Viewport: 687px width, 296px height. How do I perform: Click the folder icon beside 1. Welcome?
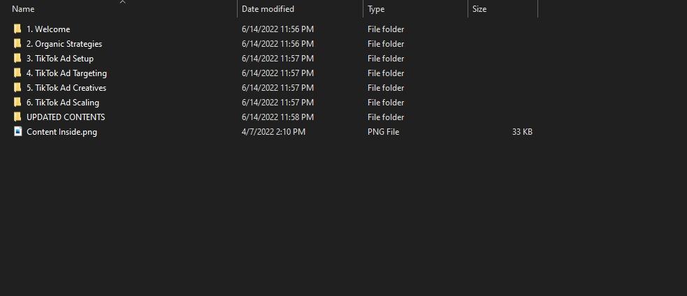coord(17,29)
